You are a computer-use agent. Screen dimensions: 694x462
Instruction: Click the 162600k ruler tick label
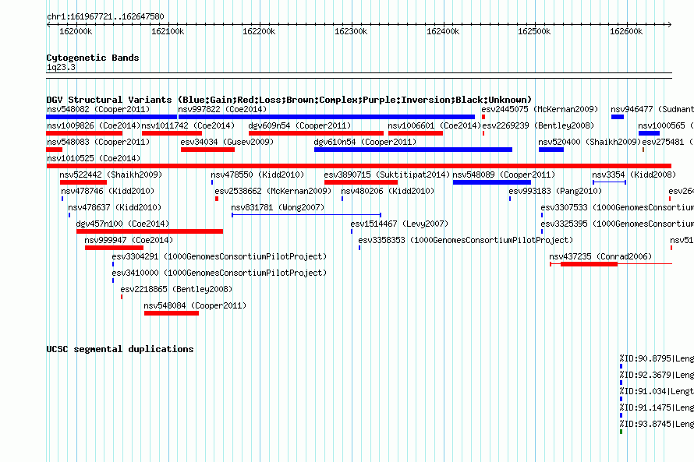(x=626, y=31)
